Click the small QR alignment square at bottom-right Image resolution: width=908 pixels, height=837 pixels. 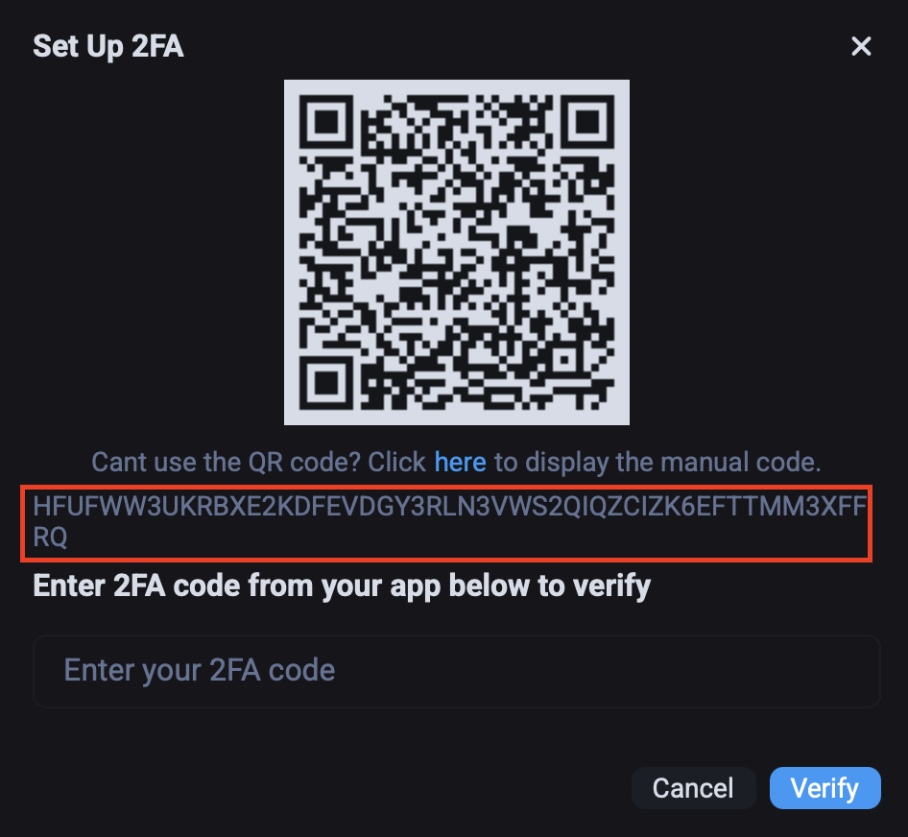coord(563,360)
